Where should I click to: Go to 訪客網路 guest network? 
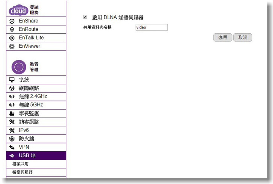tap(36, 122)
